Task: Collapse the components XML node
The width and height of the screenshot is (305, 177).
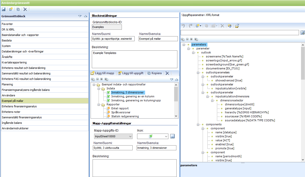Action: [x=198, y=124]
